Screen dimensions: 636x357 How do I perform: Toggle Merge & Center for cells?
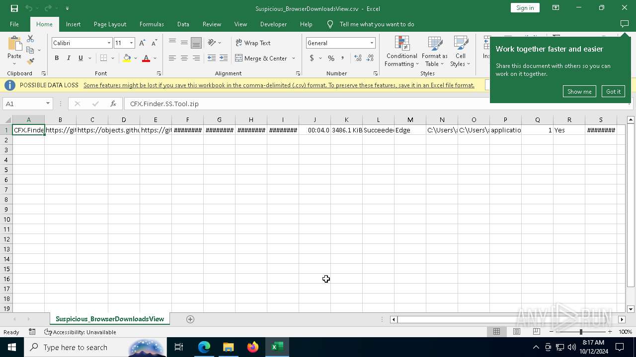point(261,58)
